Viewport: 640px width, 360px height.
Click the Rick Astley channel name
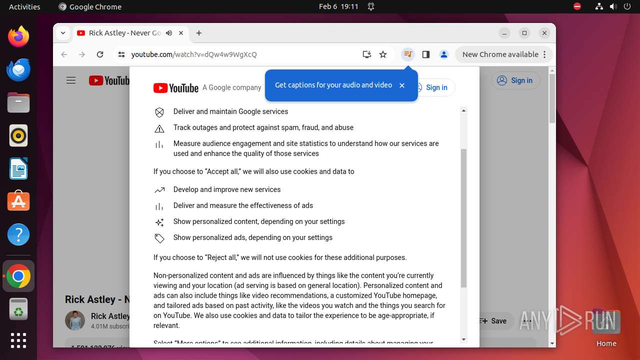coord(110,316)
